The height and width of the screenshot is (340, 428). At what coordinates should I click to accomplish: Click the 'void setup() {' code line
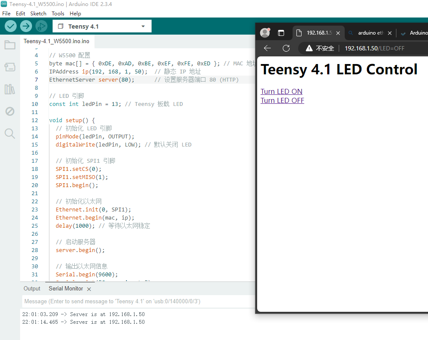tap(72, 120)
